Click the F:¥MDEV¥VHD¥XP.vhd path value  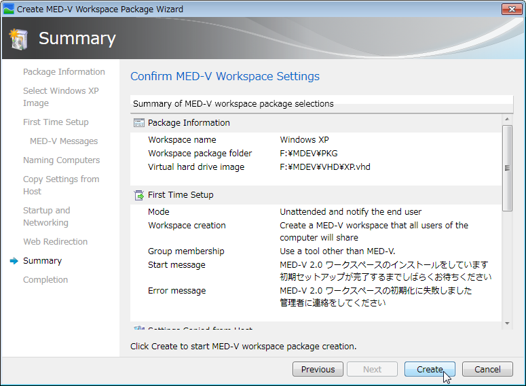click(325, 167)
